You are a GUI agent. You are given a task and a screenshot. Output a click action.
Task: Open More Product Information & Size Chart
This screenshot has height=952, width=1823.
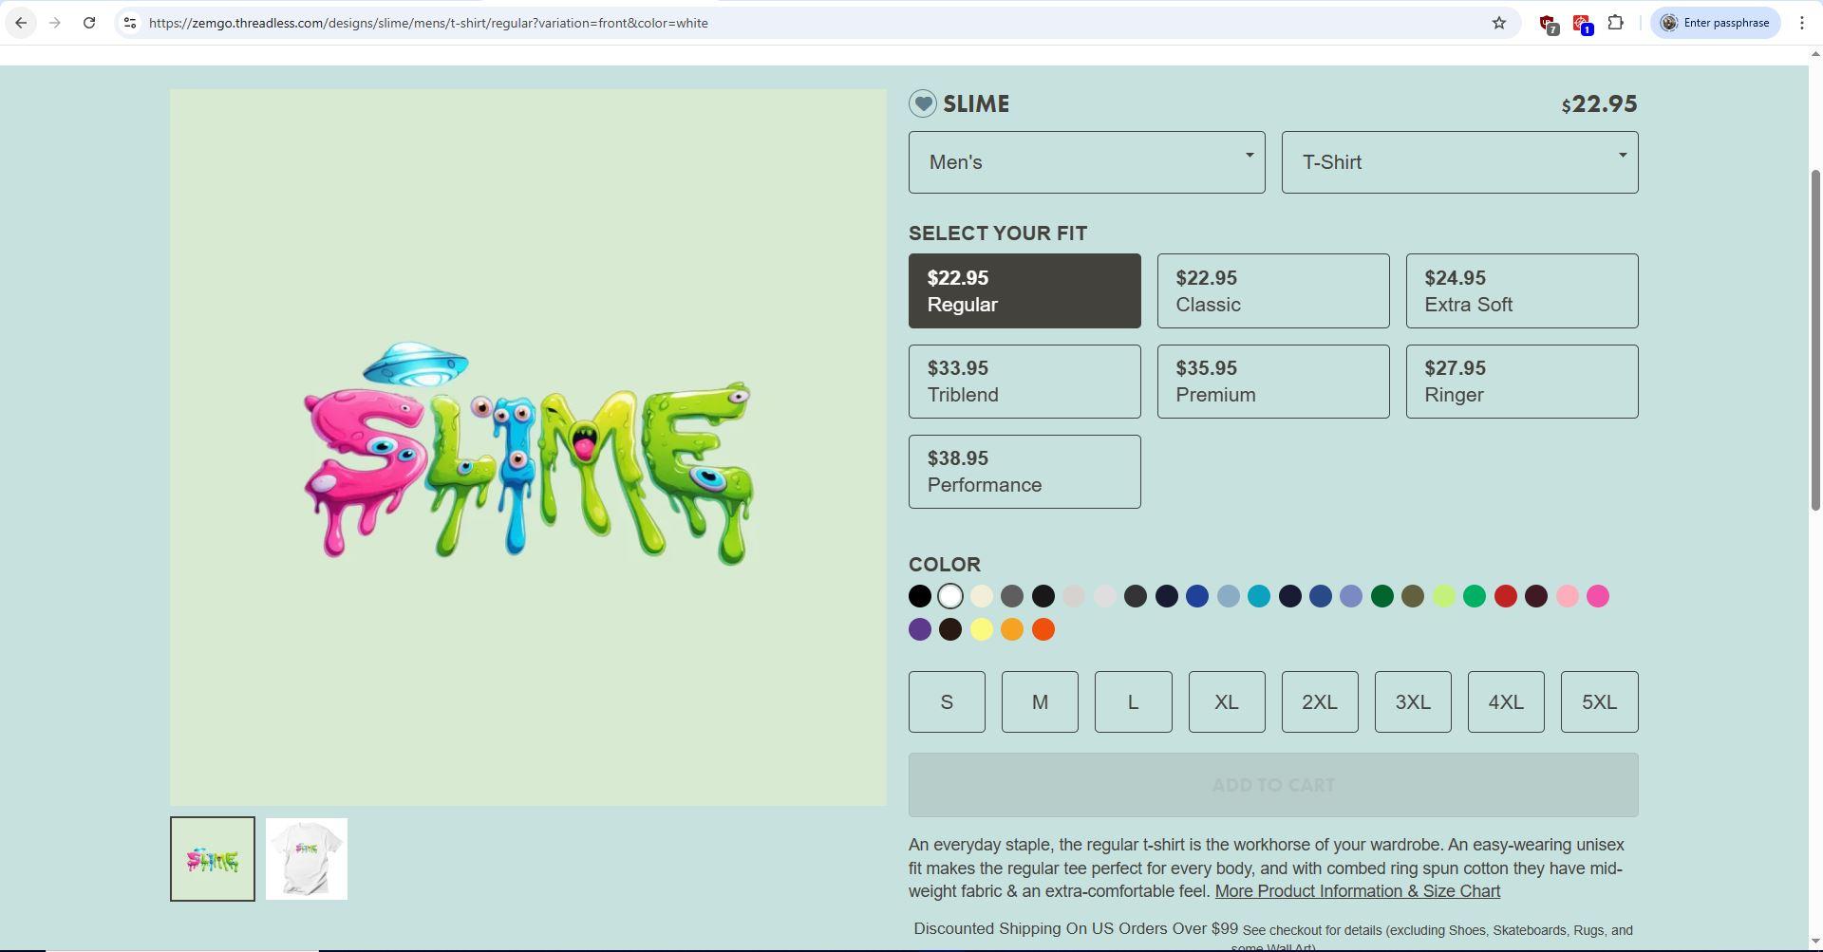[1357, 891]
